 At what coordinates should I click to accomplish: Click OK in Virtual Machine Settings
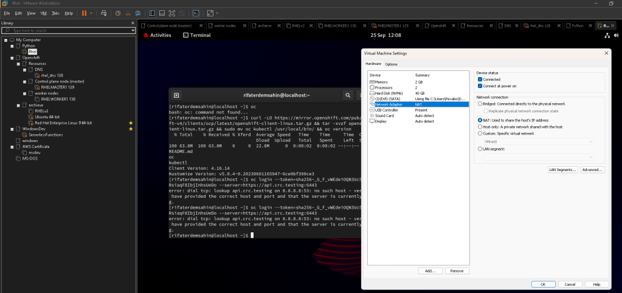543,285
